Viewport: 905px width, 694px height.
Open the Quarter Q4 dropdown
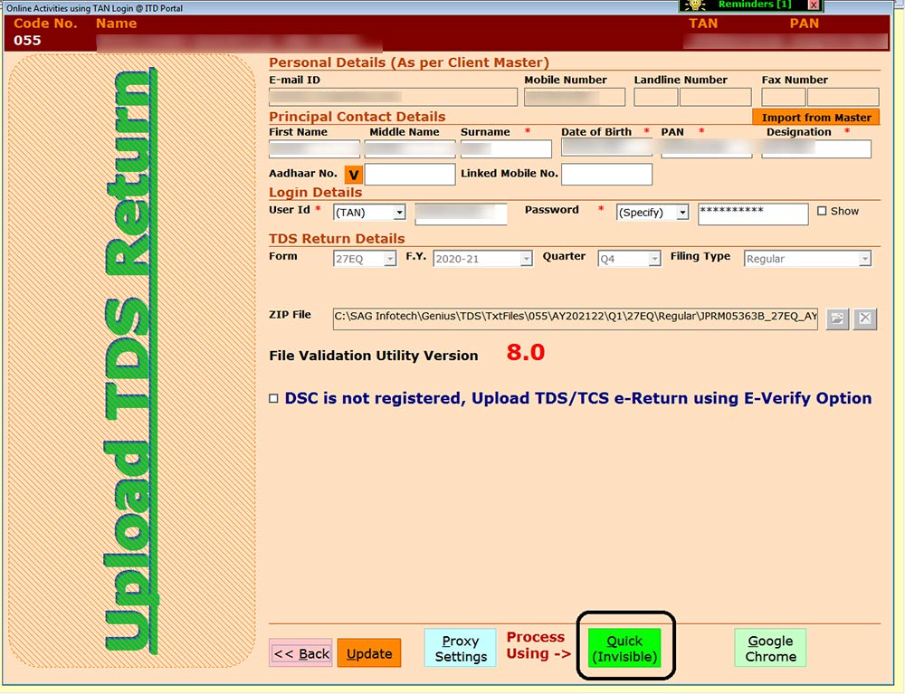click(x=653, y=260)
